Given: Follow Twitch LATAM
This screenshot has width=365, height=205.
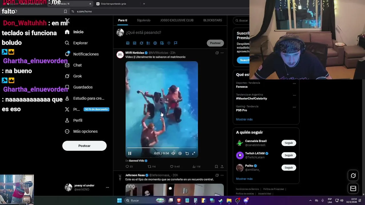Looking at the screenshot, I should 289,155.
